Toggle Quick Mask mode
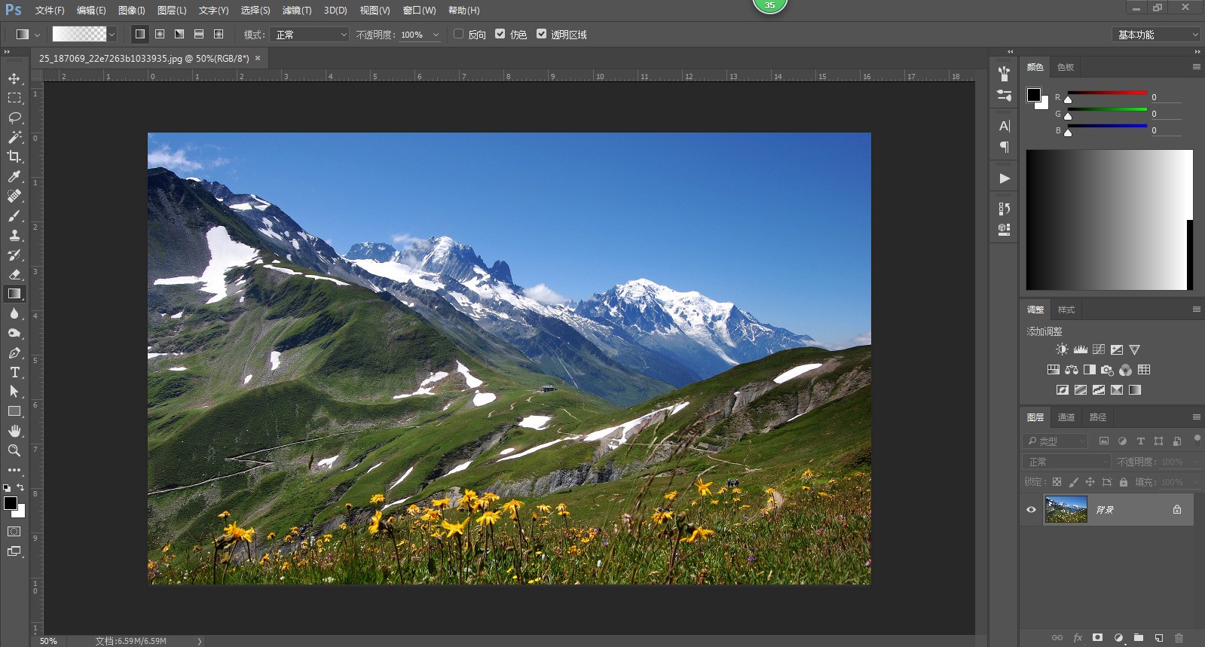This screenshot has height=647, width=1205. (x=14, y=531)
